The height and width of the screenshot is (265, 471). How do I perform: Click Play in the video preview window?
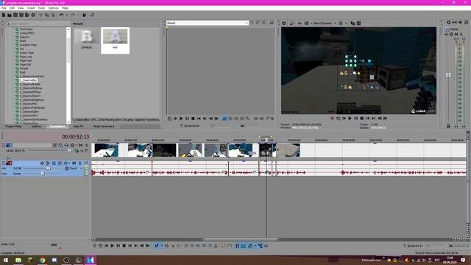pyautogui.click(x=350, y=119)
